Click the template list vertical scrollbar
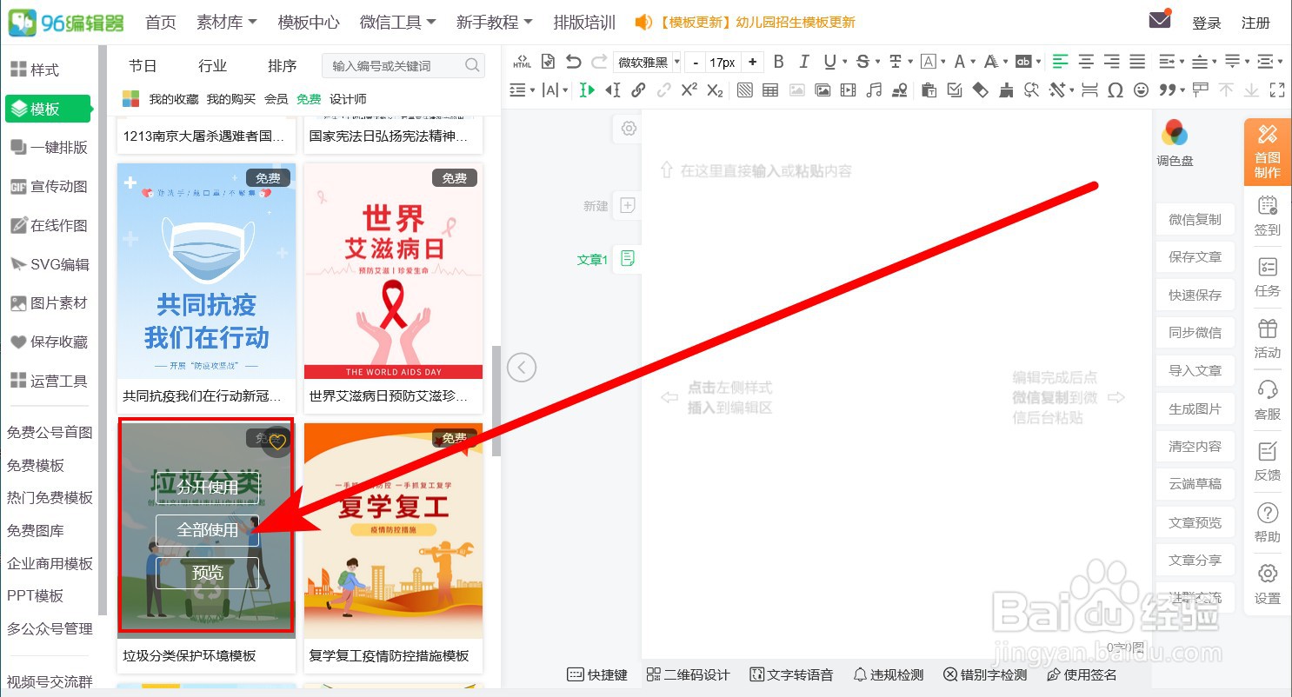The height and width of the screenshot is (697, 1292). click(x=496, y=401)
